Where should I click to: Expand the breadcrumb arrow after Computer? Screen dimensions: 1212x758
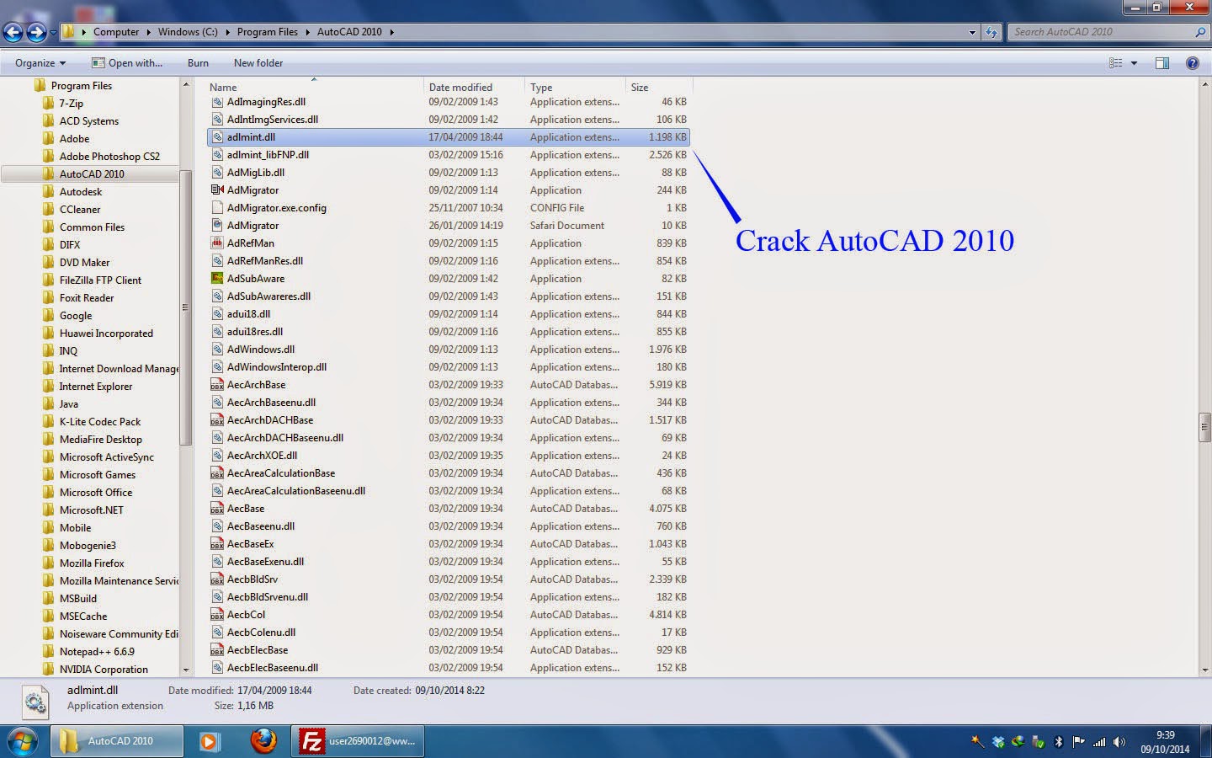[x=149, y=32]
